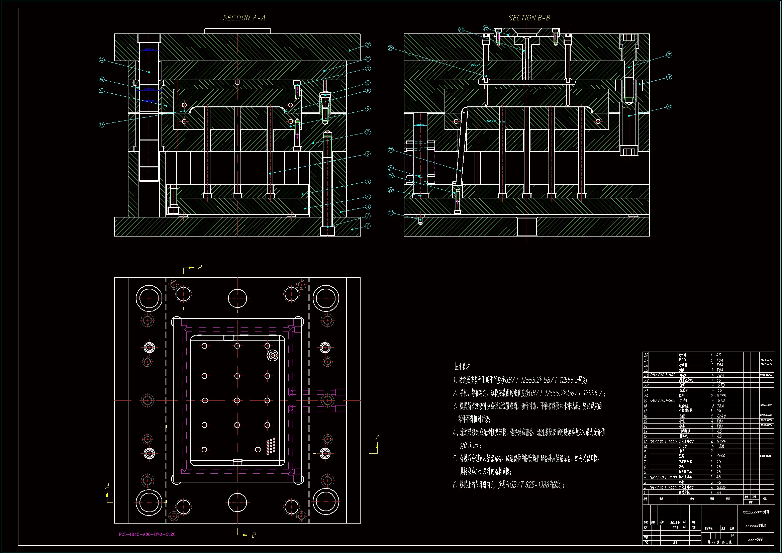
Task: Click the bottom B section marker
Action: [x=254, y=535]
